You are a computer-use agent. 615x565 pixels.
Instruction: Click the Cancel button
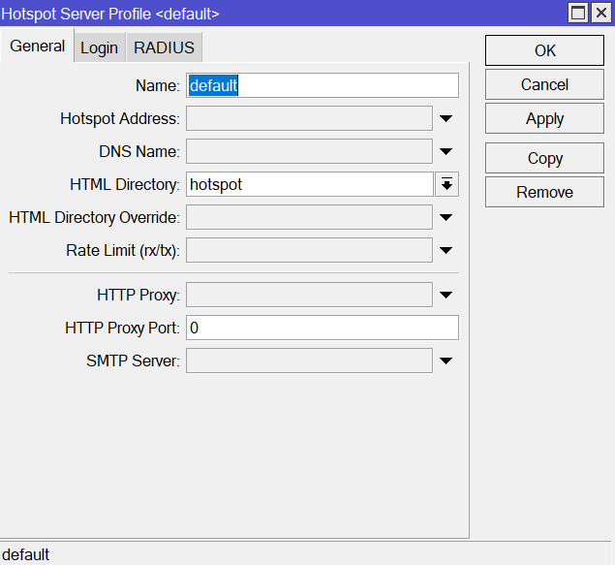544,84
